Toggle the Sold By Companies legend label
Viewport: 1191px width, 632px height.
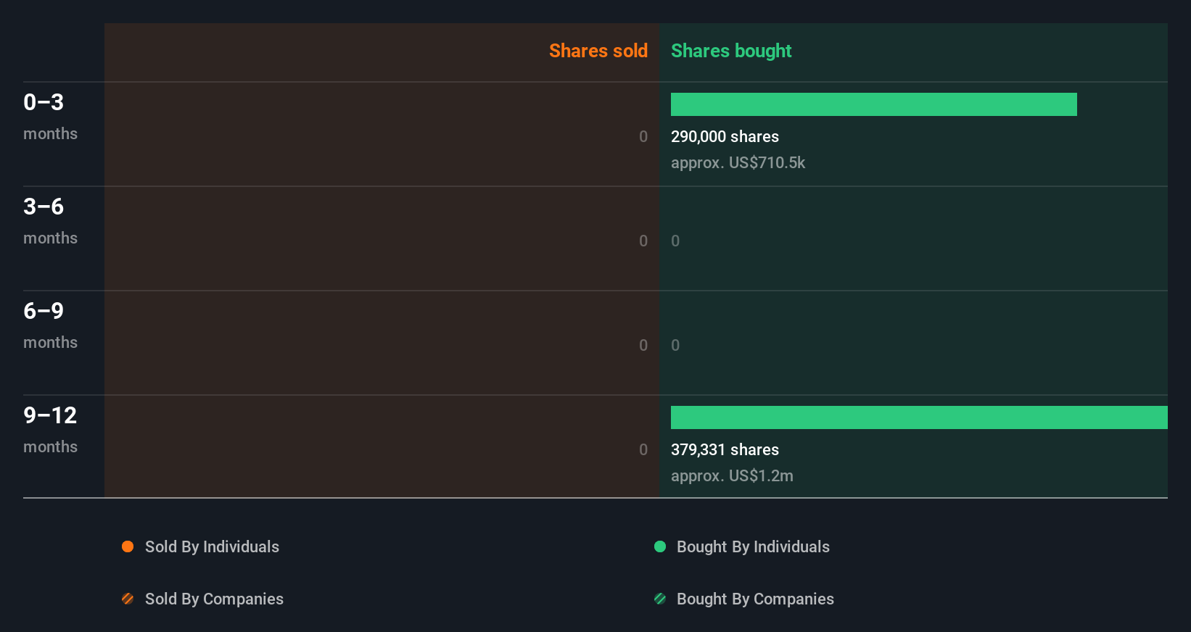tap(214, 599)
